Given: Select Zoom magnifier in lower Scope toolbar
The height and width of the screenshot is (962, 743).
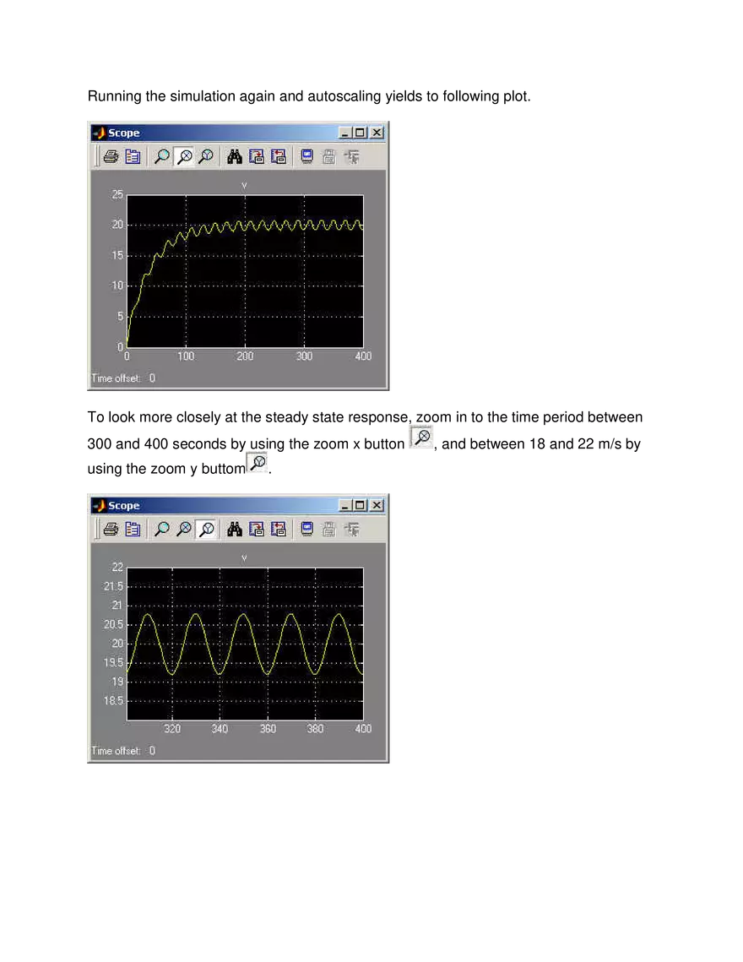Looking at the screenshot, I should tap(162, 530).
